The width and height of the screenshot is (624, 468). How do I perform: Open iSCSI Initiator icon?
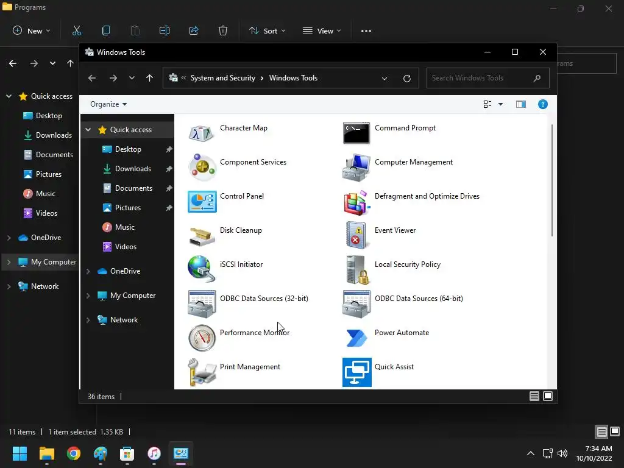pos(201,269)
